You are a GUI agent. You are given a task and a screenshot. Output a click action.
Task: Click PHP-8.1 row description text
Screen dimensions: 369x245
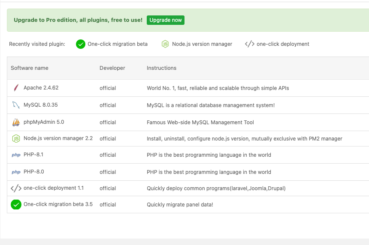[209, 155]
